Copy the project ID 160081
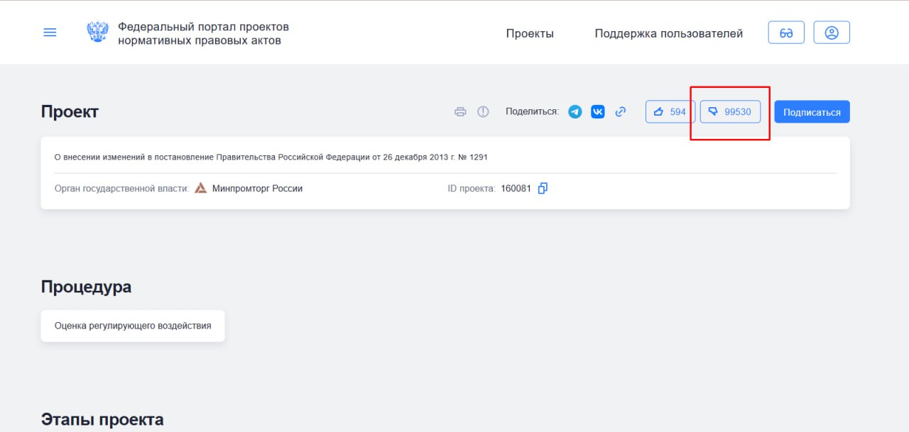Image resolution: width=909 pixels, height=432 pixels. pos(543,189)
